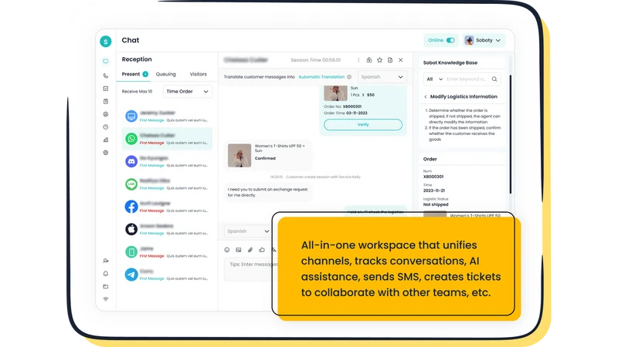618x347 pixels.
Task: Click the search magnifier in Knowledge Base
Action: (x=494, y=79)
